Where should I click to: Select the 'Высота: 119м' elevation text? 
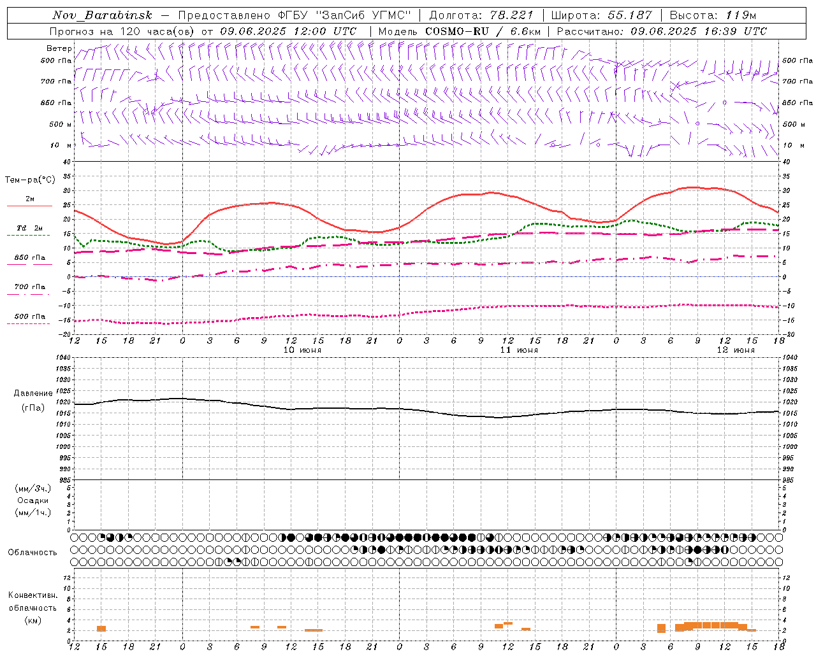tap(713, 15)
